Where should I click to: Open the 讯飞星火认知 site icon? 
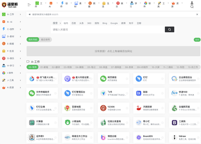tap(32, 79)
